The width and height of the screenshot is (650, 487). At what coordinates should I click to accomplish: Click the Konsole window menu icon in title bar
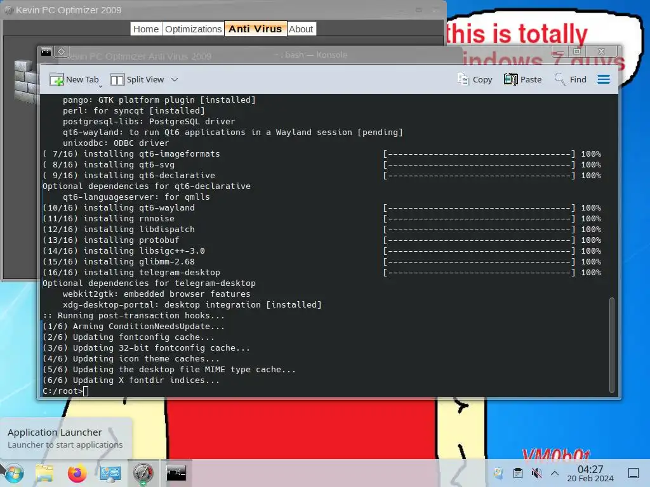[x=46, y=52]
